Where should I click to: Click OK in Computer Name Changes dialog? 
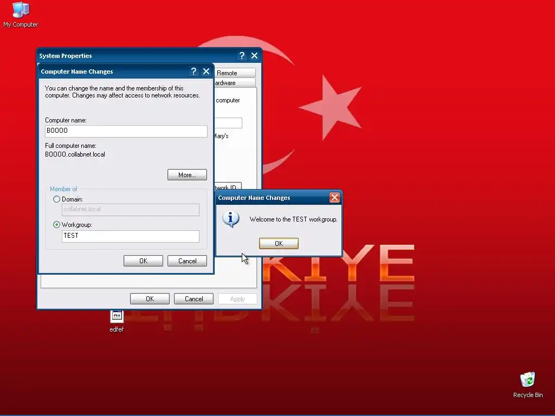[x=143, y=261]
